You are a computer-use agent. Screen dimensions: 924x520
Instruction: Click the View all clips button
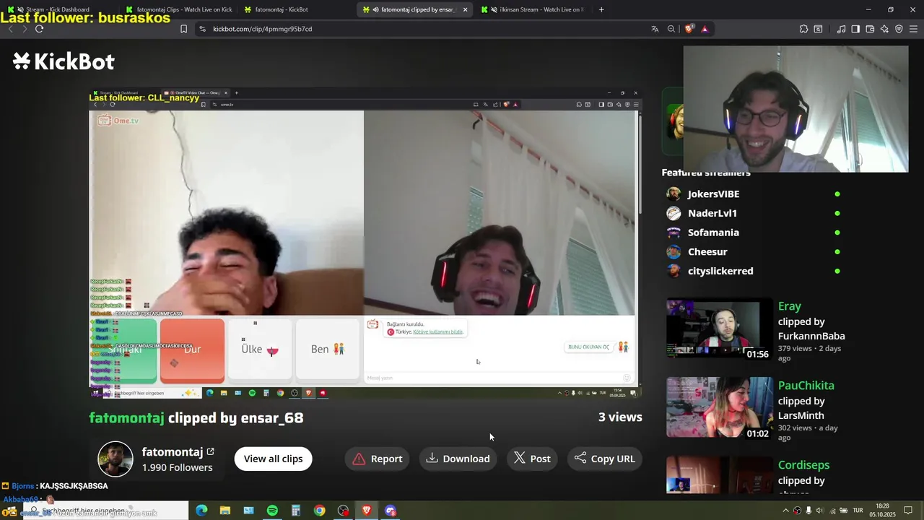pyautogui.click(x=273, y=459)
